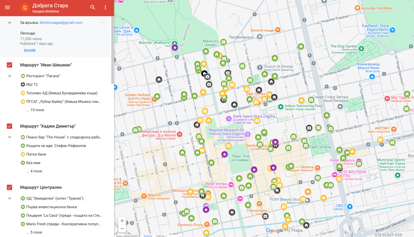Collapse the "Иван Шишман" layer list
414x237 pixels.
(x=9, y=76)
